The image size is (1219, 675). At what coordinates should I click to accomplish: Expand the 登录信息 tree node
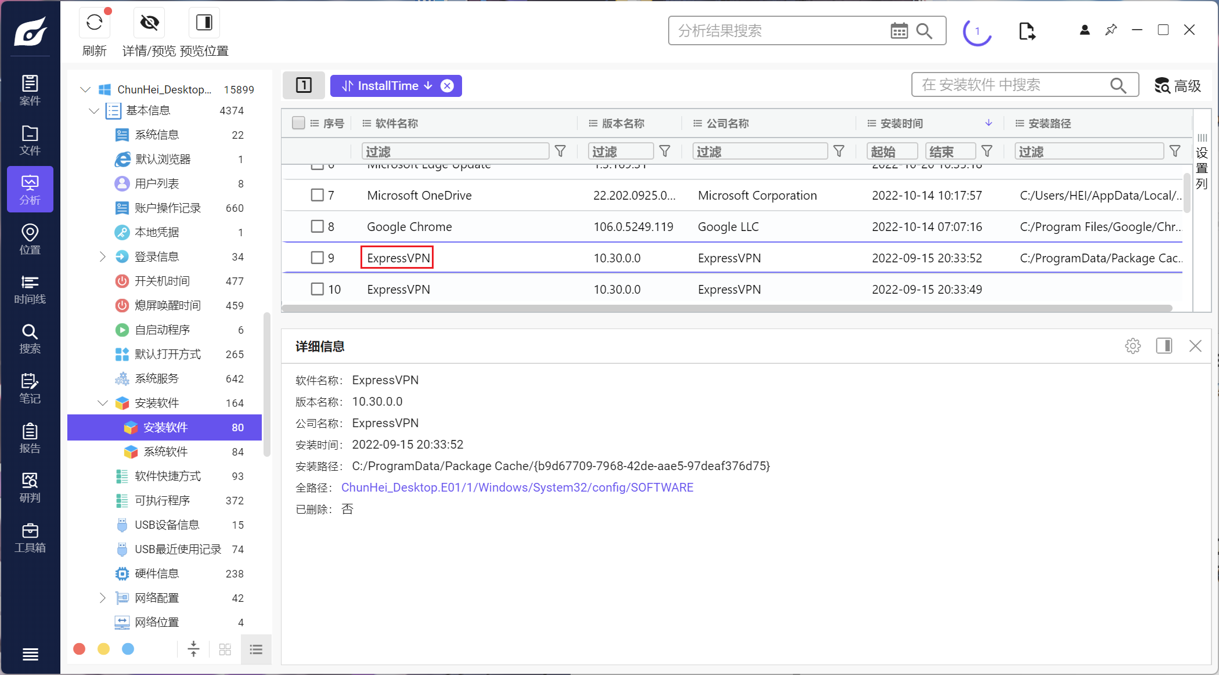point(103,257)
